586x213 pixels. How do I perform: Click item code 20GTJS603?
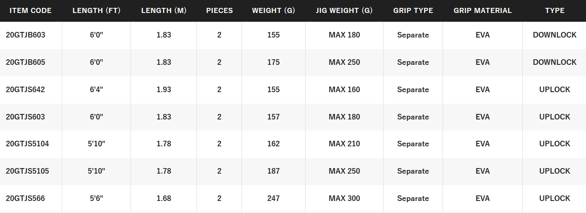click(x=26, y=117)
